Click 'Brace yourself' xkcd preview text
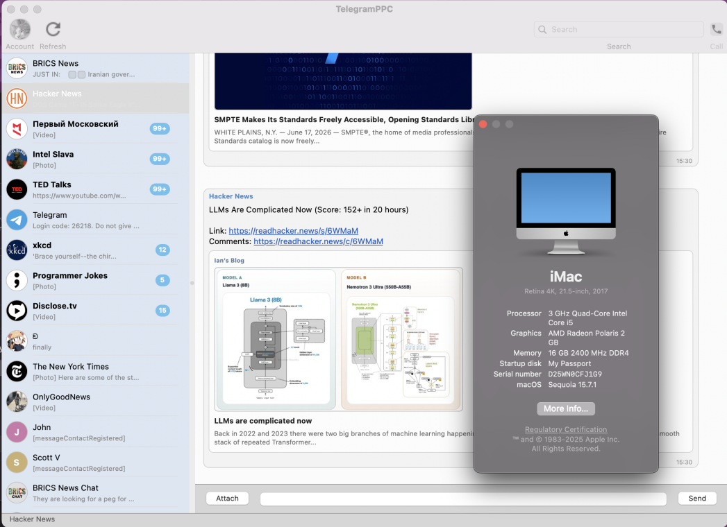The width and height of the screenshot is (727, 527). (x=74, y=256)
